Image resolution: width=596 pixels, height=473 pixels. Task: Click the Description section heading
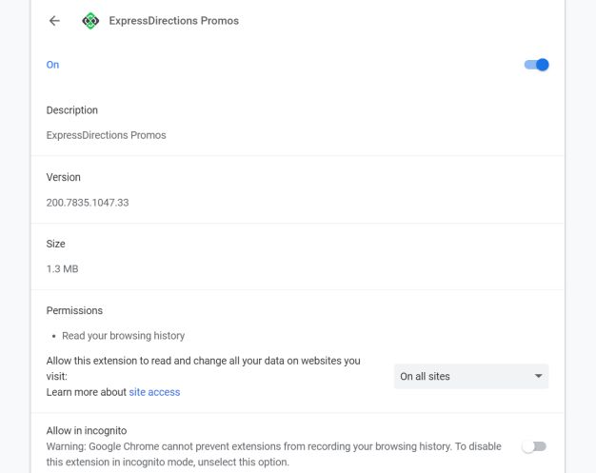point(72,110)
